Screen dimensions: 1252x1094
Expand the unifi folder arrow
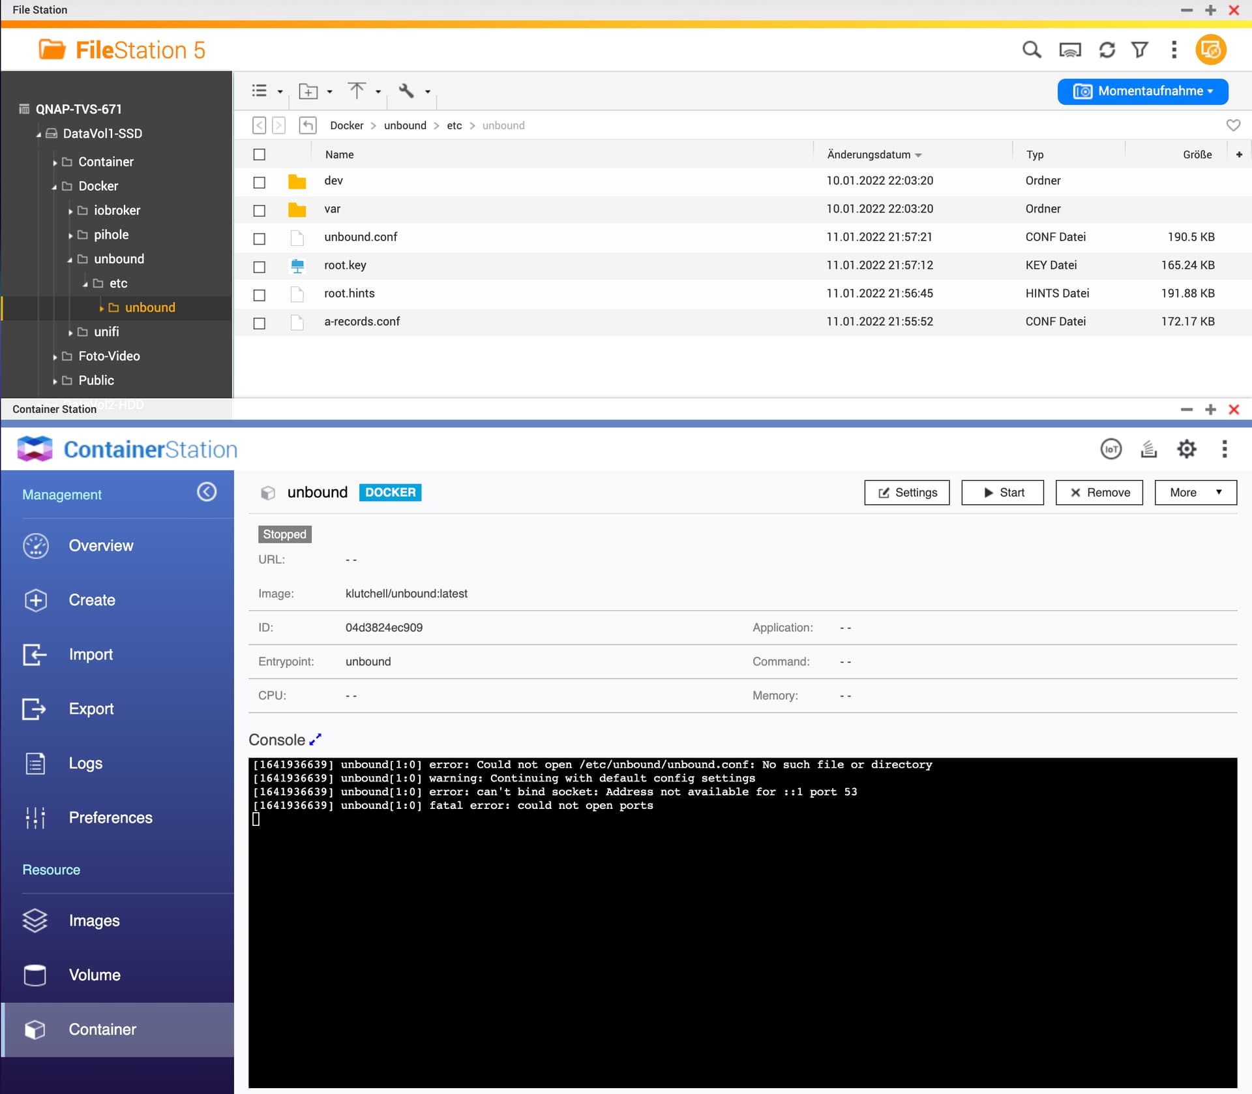pyautogui.click(x=70, y=332)
